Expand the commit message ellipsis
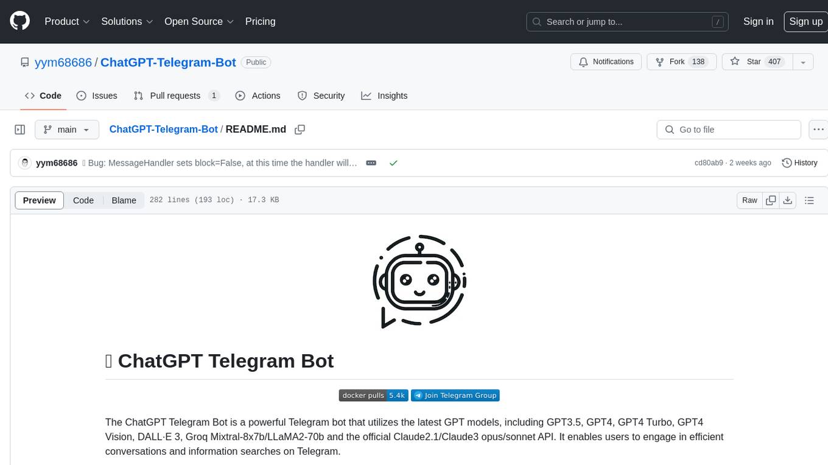 point(371,163)
